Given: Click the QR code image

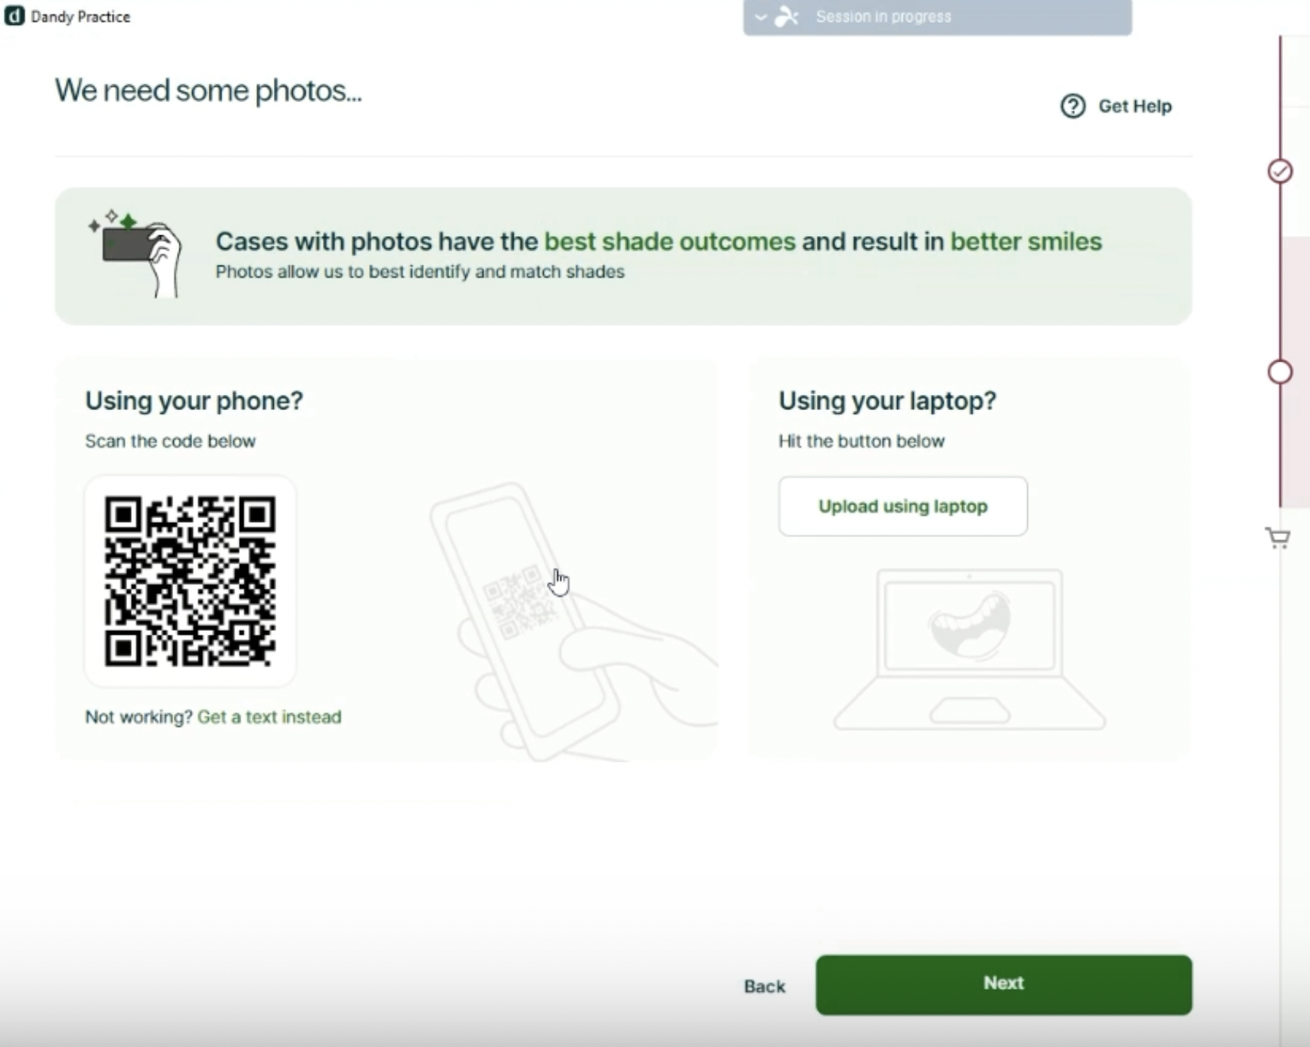Looking at the screenshot, I should [x=190, y=581].
